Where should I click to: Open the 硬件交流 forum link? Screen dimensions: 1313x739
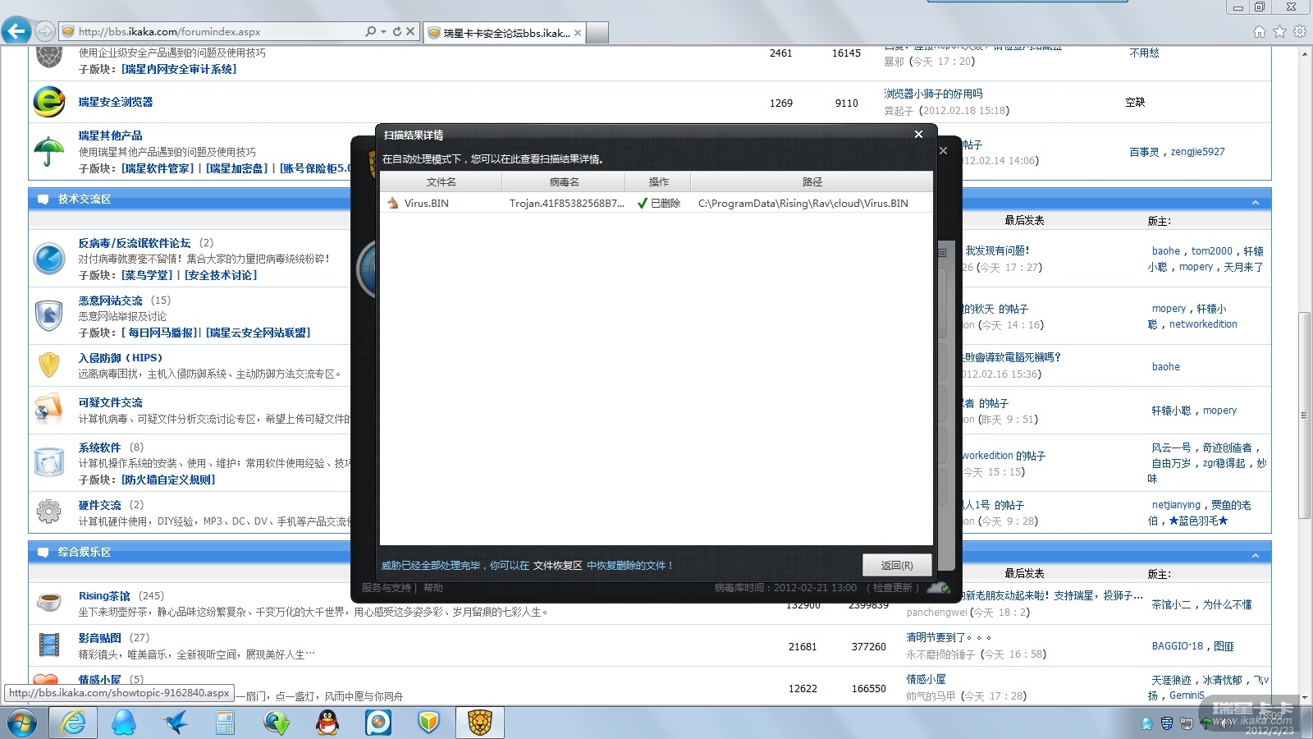click(100, 505)
